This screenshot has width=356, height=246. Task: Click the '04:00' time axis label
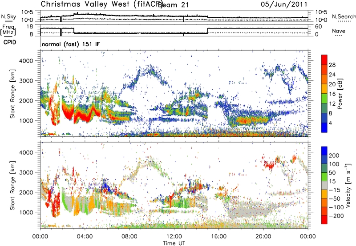[x=85, y=237]
